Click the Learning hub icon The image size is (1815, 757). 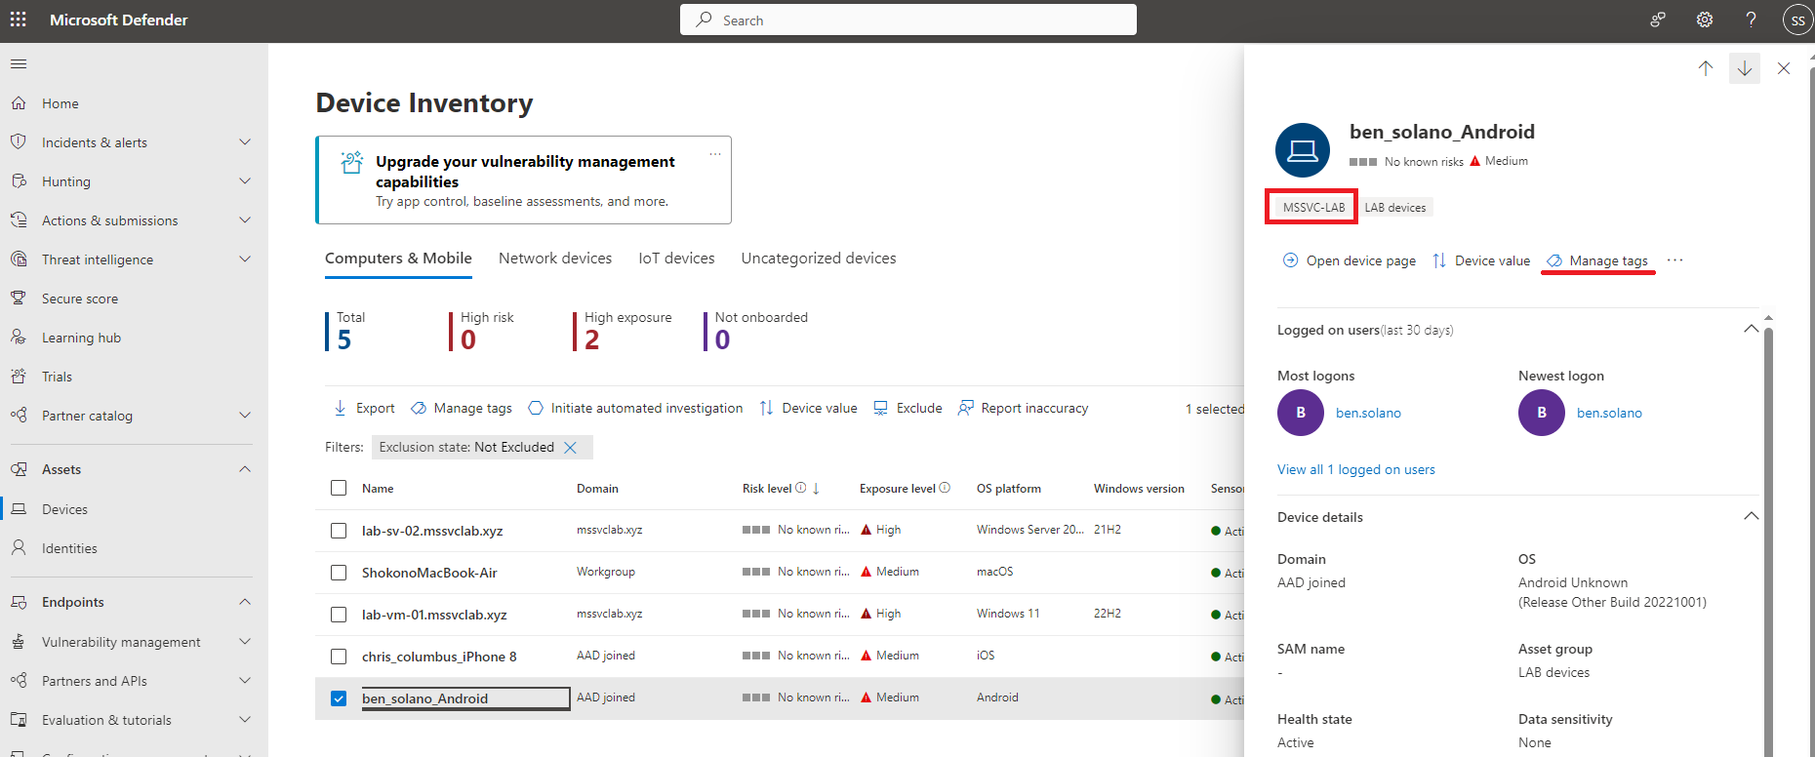[x=19, y=338]
